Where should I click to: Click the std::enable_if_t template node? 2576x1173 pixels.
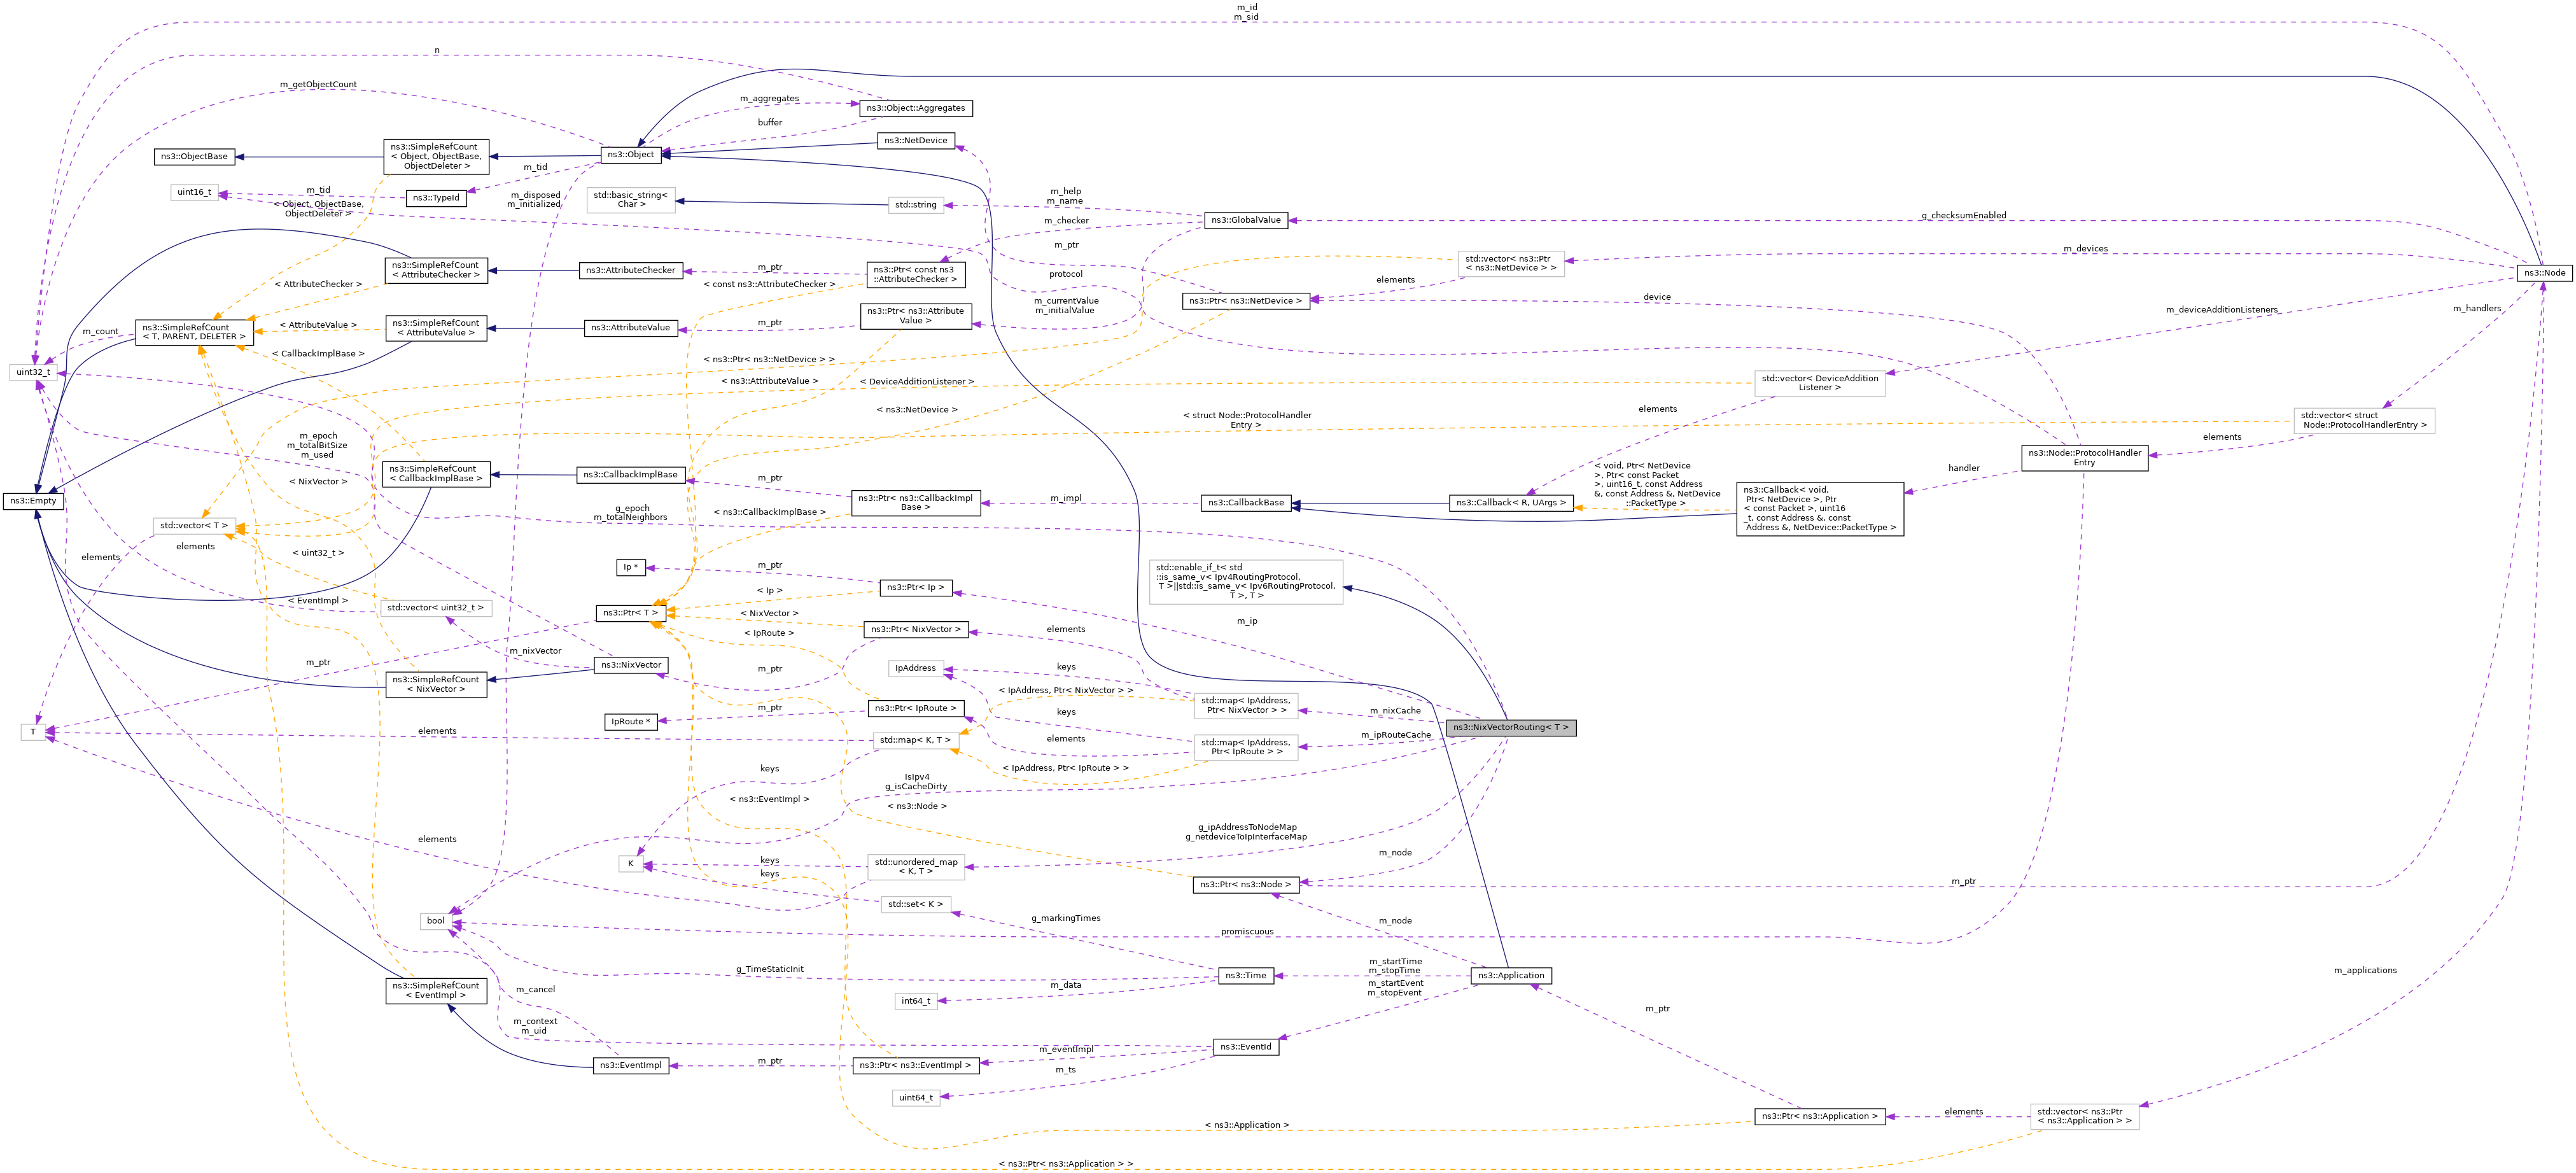(1245, 581)
